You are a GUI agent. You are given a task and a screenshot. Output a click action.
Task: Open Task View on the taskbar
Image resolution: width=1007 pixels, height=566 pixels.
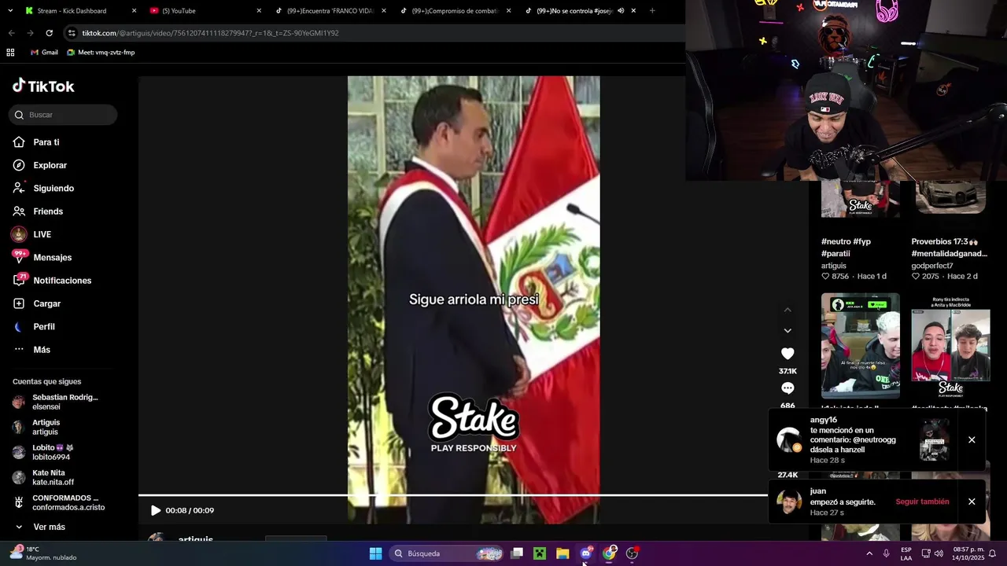[x=517, y=553]
